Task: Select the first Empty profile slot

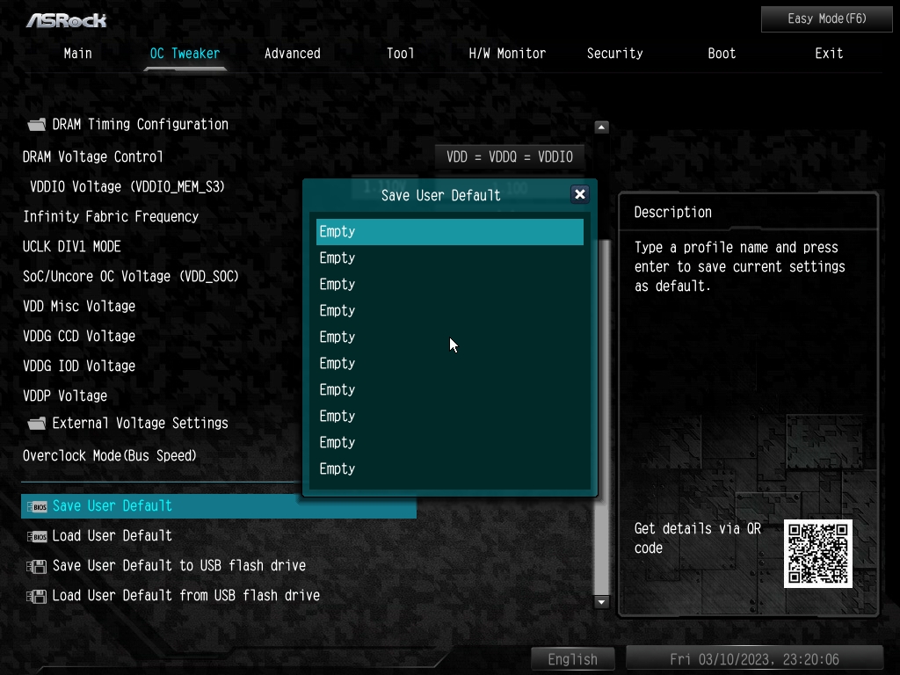Action: point(449,232)
